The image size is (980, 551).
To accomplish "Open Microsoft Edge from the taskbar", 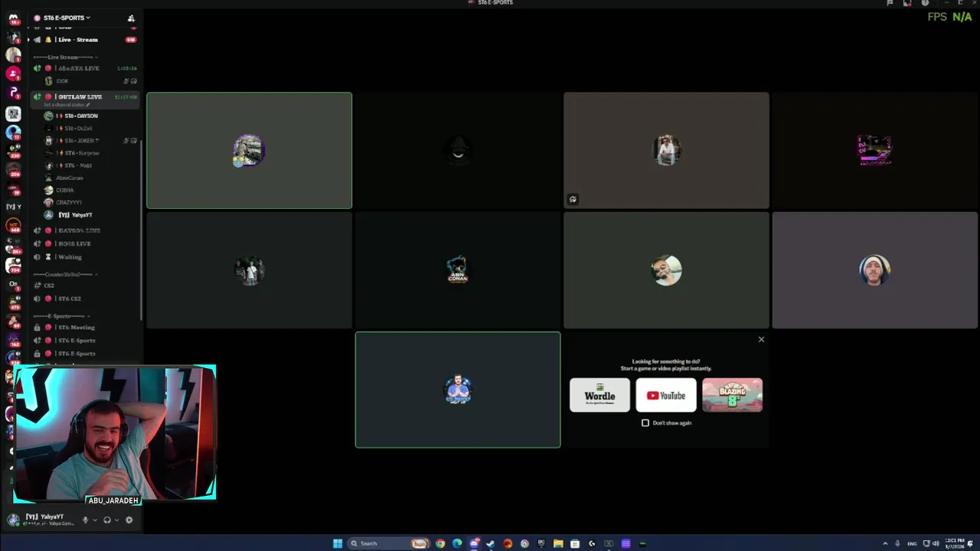I will pos(457,543).
